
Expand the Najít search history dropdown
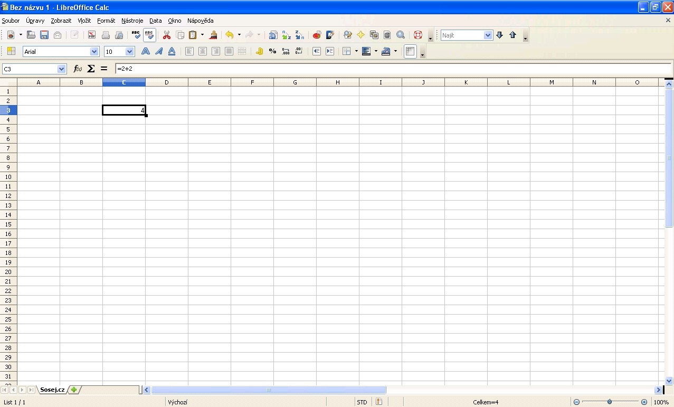tap(488, 35)
